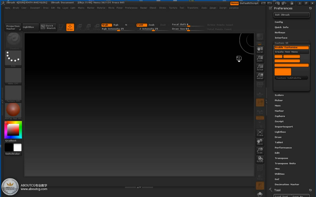Screen dimensions: 316x197
Task: Open the Zplugin menu
Action: 213,8
